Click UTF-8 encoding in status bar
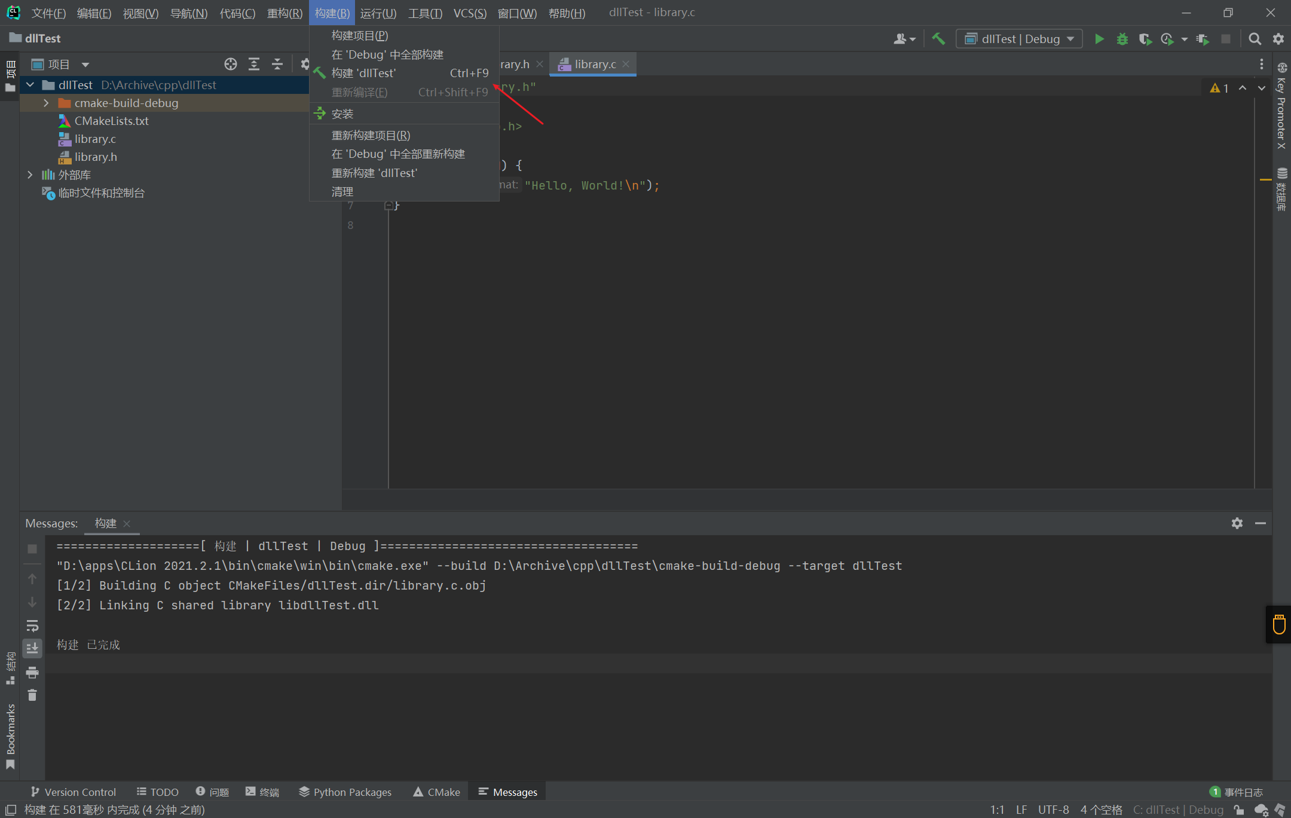The image size is (1291, 818). [1053, 810]
